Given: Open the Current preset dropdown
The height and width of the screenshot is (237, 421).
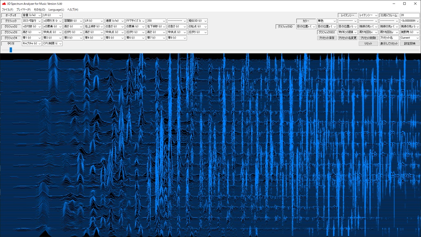Looking at the screenshot, I should click(410, 38).
